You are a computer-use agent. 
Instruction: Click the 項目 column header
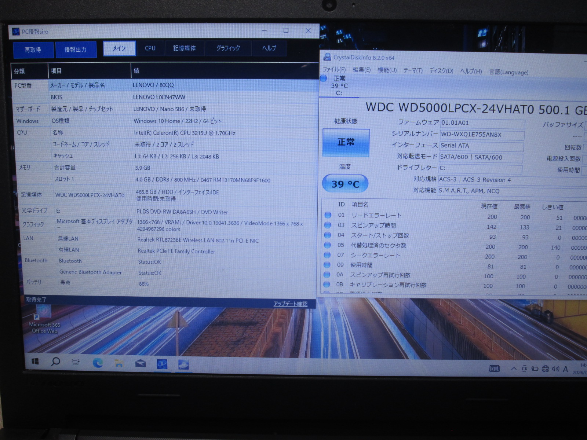pyautogui.click(x=90, y=71)
